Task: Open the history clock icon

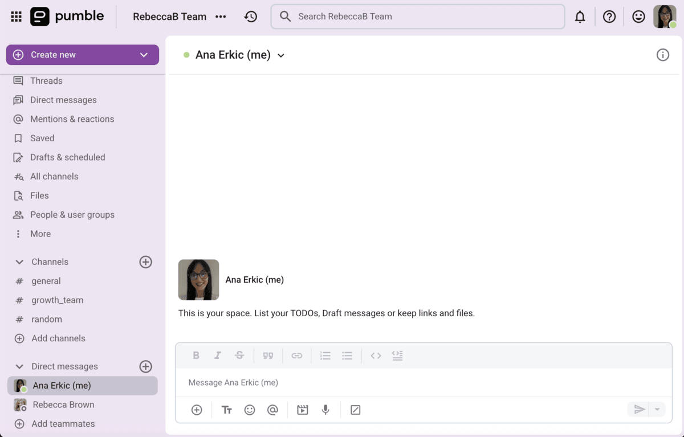Action: (251, 17)
